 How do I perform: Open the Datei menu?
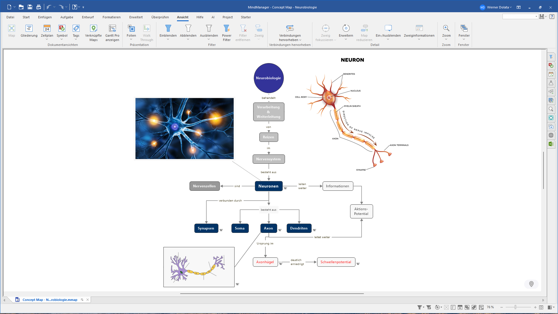tap(10, 17)
